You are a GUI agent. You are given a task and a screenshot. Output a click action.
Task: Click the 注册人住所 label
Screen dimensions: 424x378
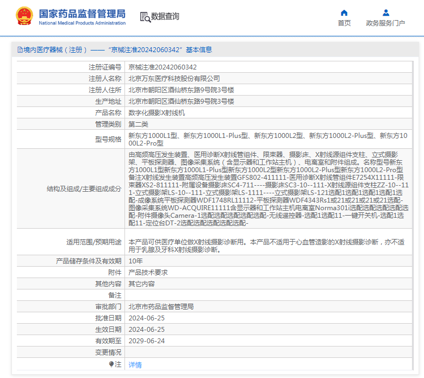[x=105, y=90]
